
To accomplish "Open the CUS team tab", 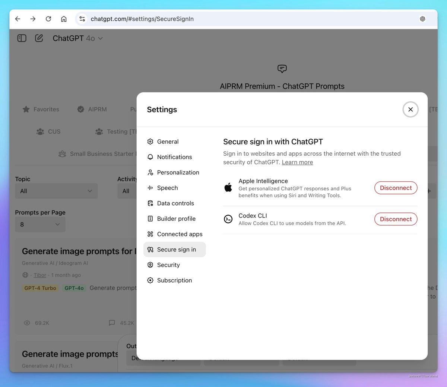I will [48, 131].
